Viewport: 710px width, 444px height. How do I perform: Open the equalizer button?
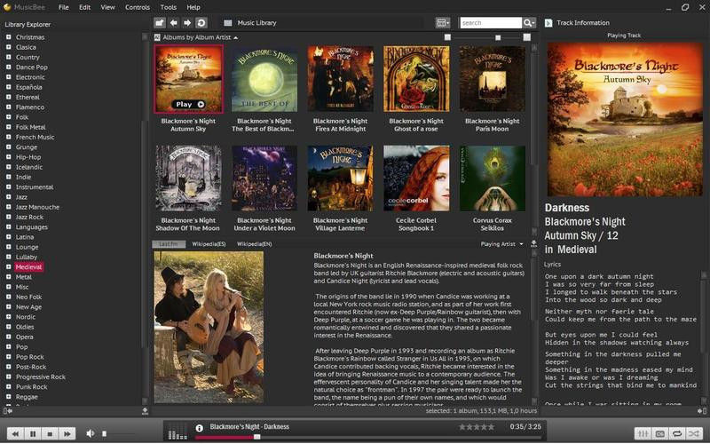pos(643,433)
